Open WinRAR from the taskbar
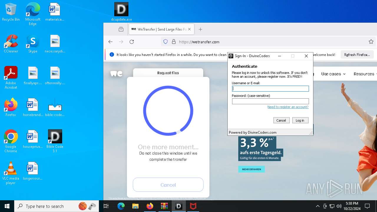The width and height of the screenshot is (377, 212). (164, 206)
